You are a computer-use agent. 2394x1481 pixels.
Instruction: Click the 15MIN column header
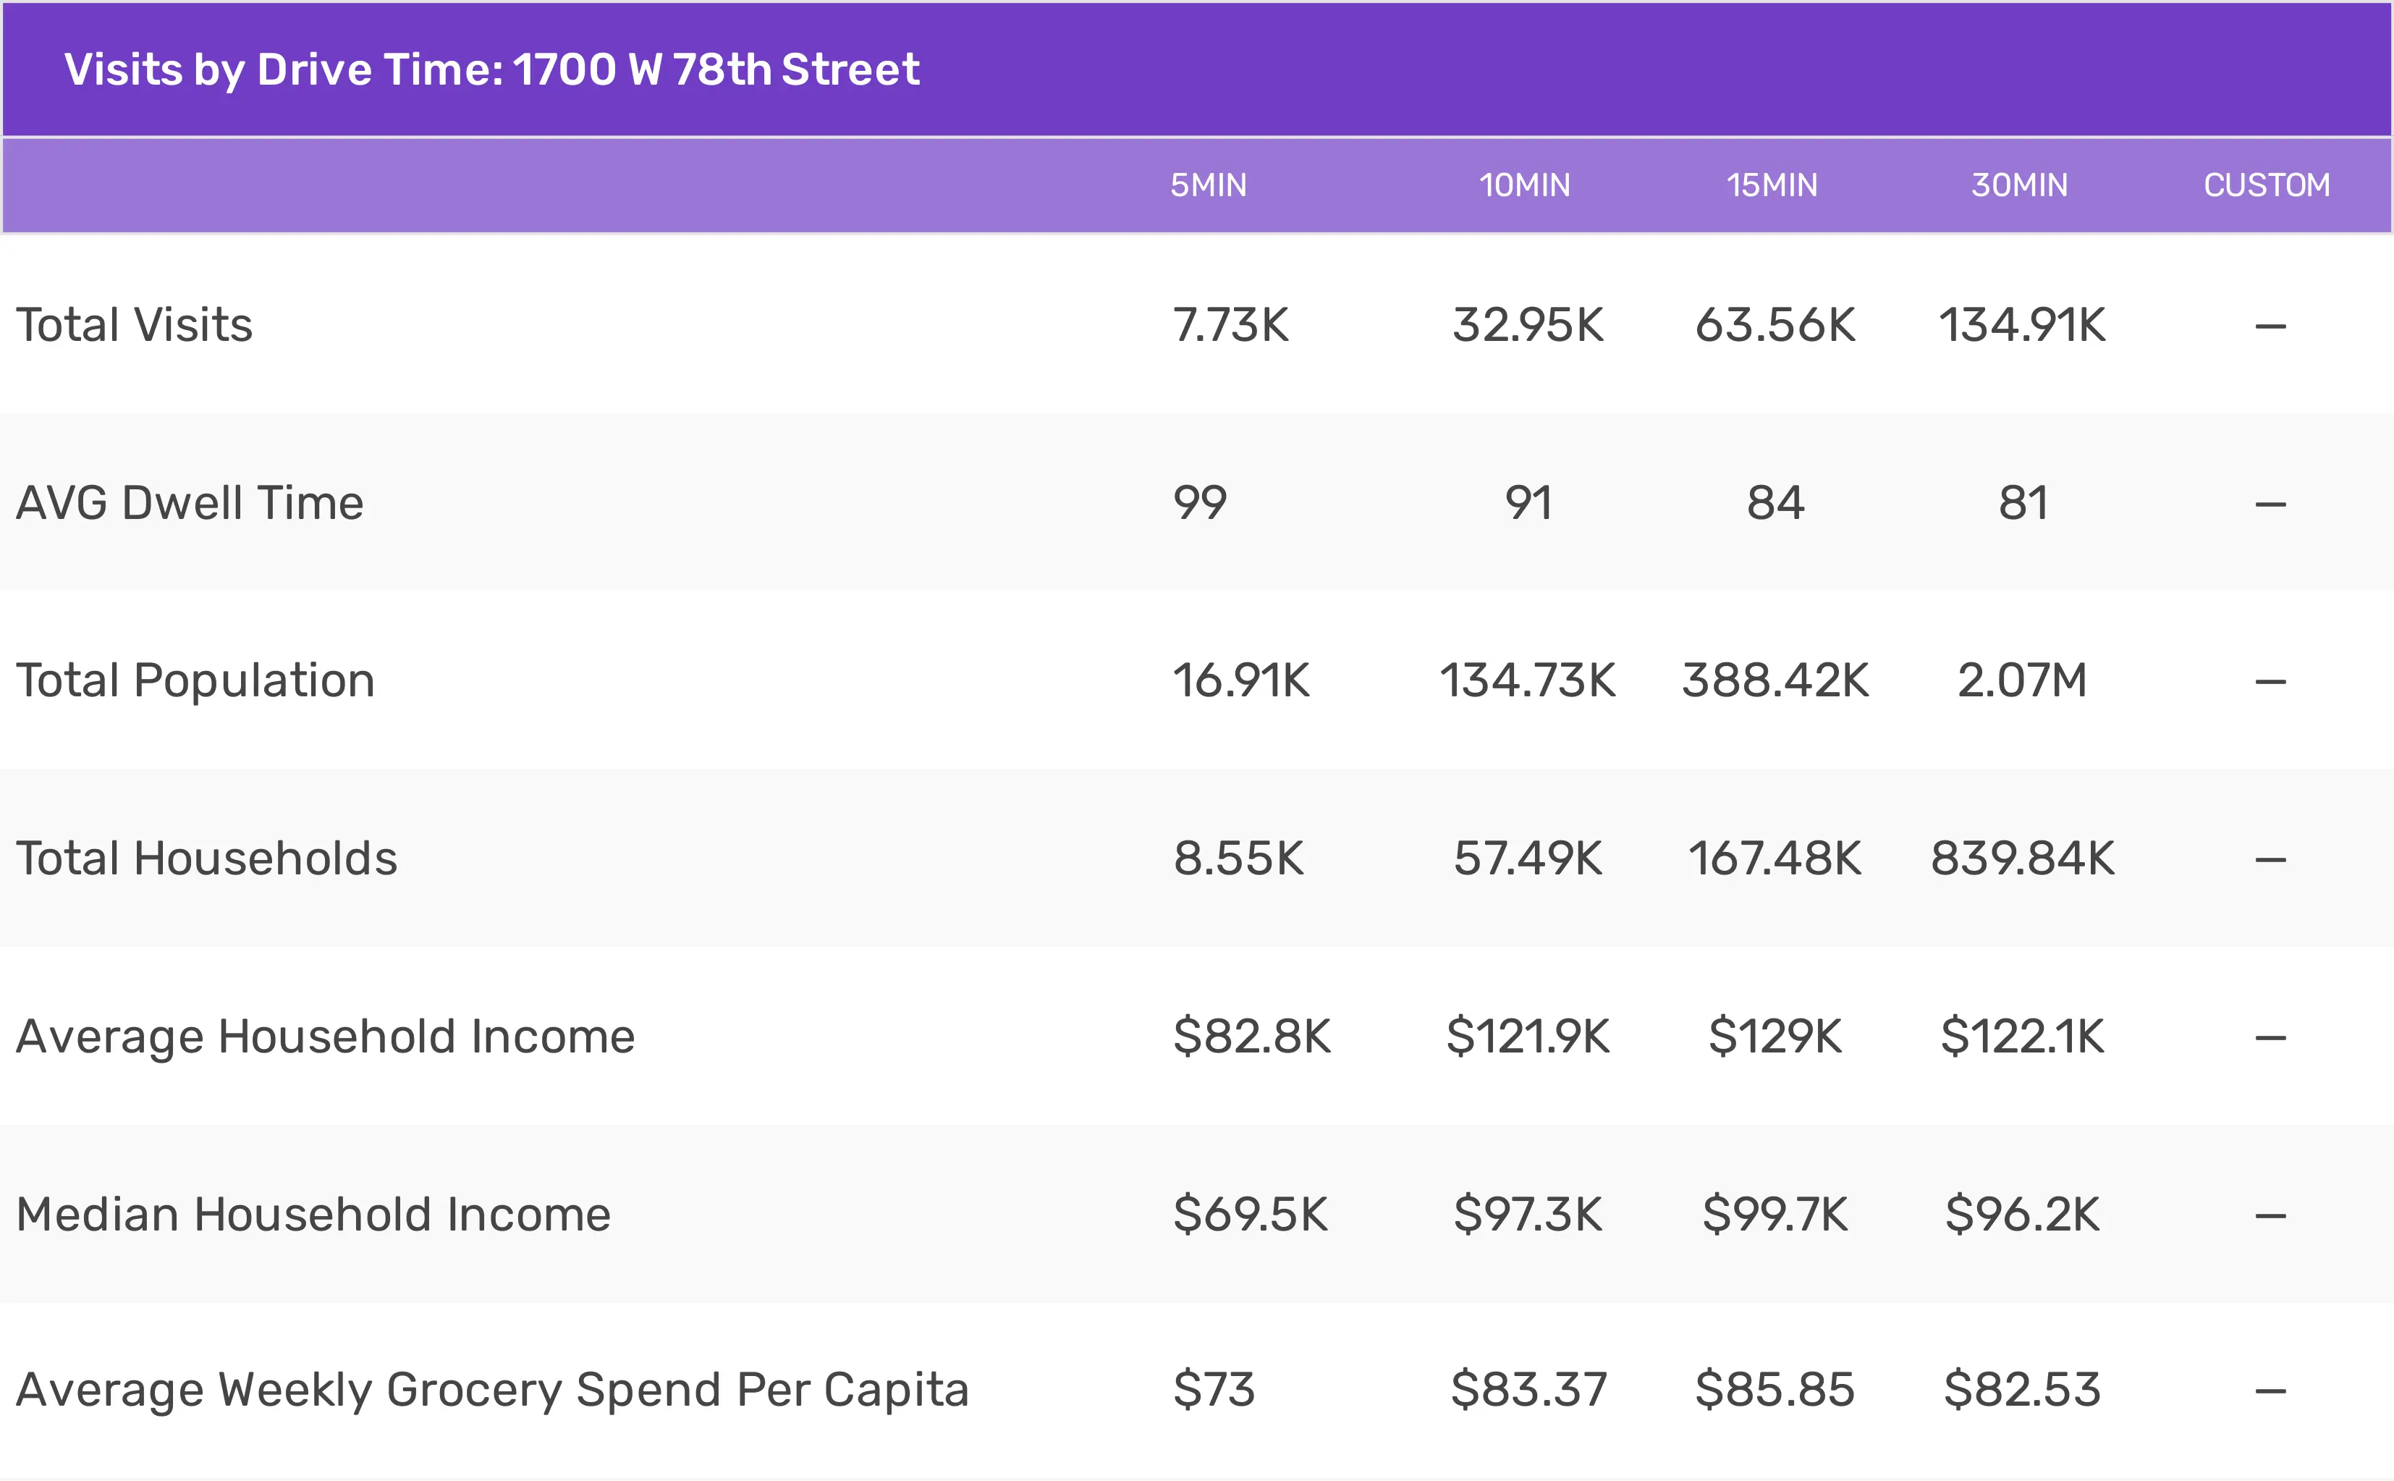(1772, 185)
